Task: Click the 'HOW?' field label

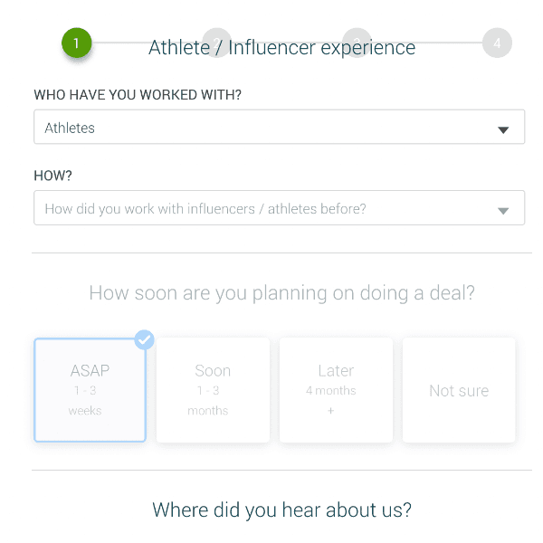Action: (52, 176)
